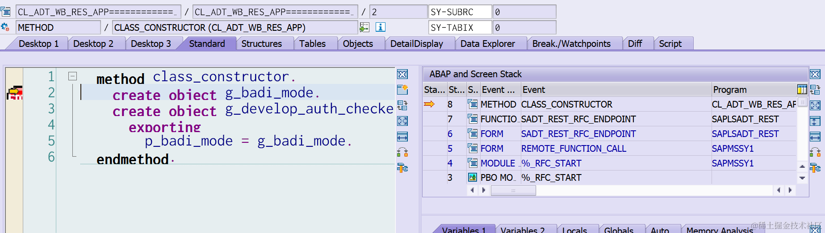Open source code tool settings wrench icon
Image resolution: width=825 pixels, height=233 pixels.
pyautogui.click(x=402, y=168)
